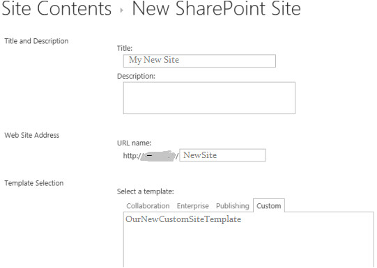
Task: Click the URL name: field label
Action: click(x=134, y=143)
